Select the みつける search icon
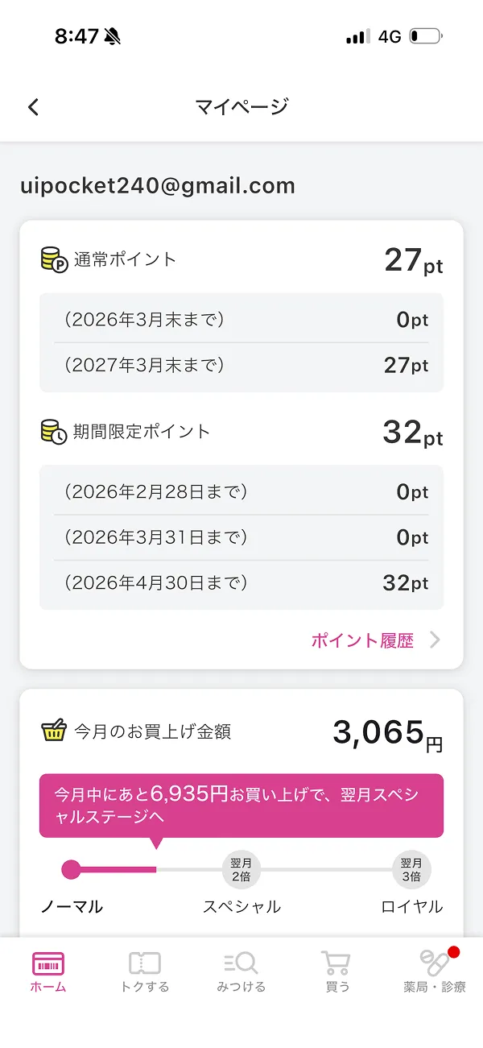The height and width of the screenshot is (1048, 483). [240, 963]
